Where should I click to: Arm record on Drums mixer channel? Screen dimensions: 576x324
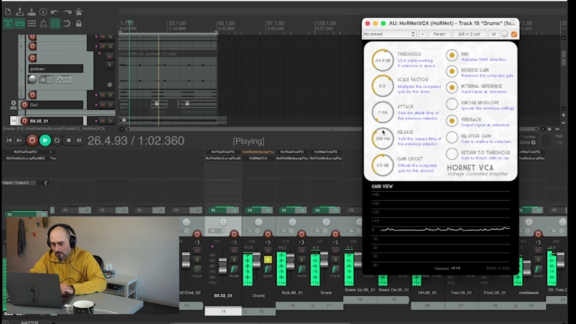(268, 234)
